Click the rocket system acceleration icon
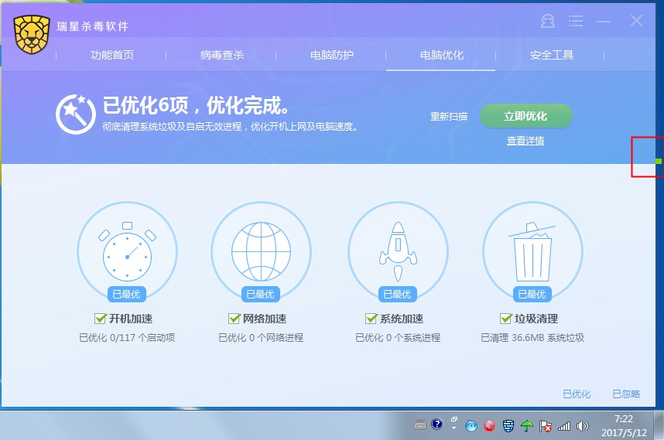 point(397,251)
